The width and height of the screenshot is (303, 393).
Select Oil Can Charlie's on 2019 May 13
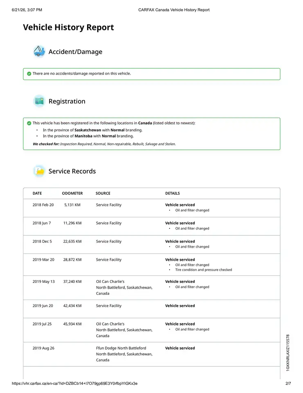pos(110,282)
